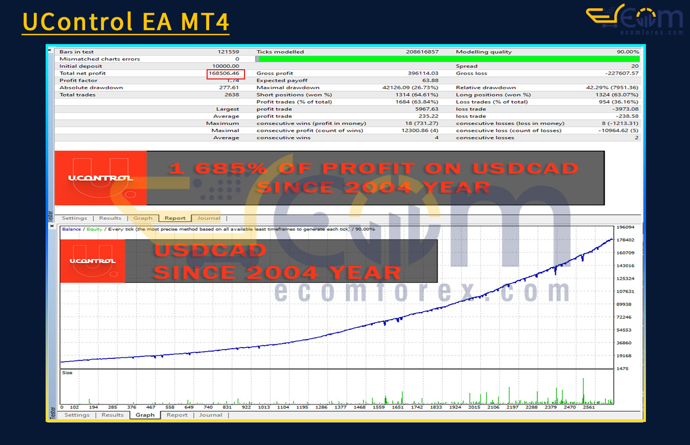Click the Spread value 20
690x445 pixels.
click(x=636, y=66)
